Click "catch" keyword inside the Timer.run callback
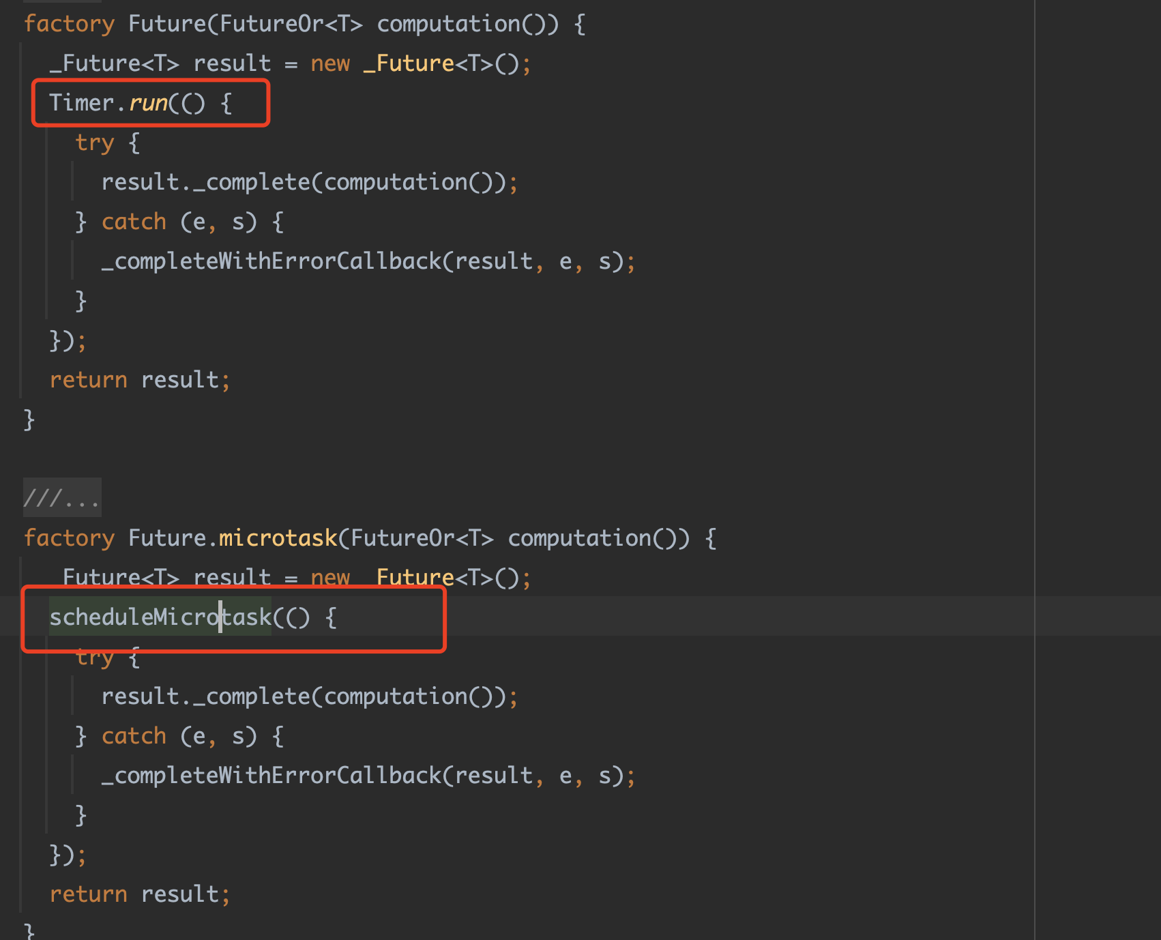The image size is (1161, 940). click(134, 222)
